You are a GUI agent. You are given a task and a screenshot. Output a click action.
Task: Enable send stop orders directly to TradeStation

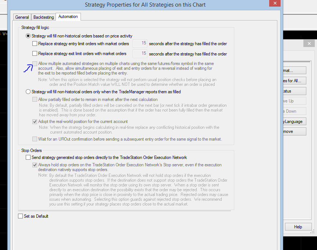coord(28,157)
